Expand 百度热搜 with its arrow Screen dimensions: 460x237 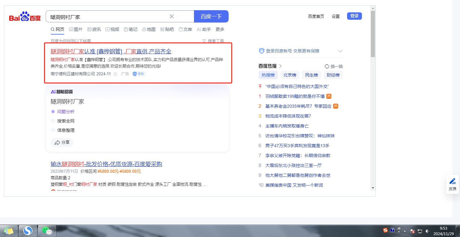(280, 66)
